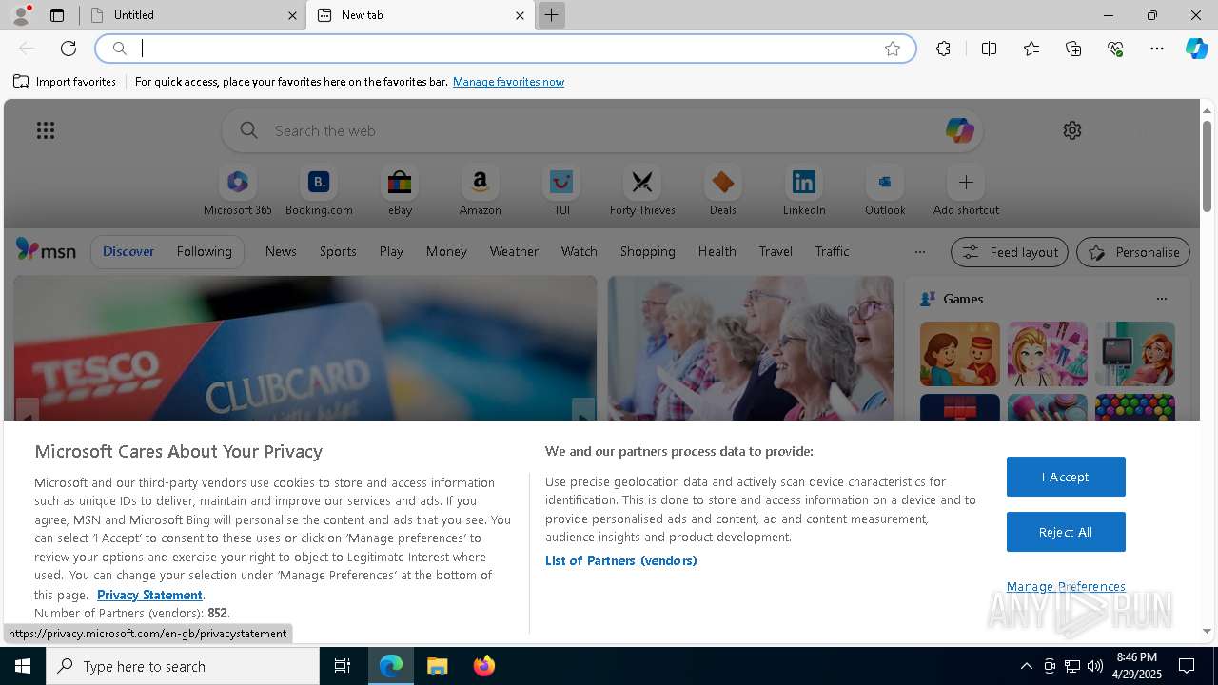Open the Microsoft 365 shortcut
Screen dimensions: 1218x685
[x=238, y=191]
